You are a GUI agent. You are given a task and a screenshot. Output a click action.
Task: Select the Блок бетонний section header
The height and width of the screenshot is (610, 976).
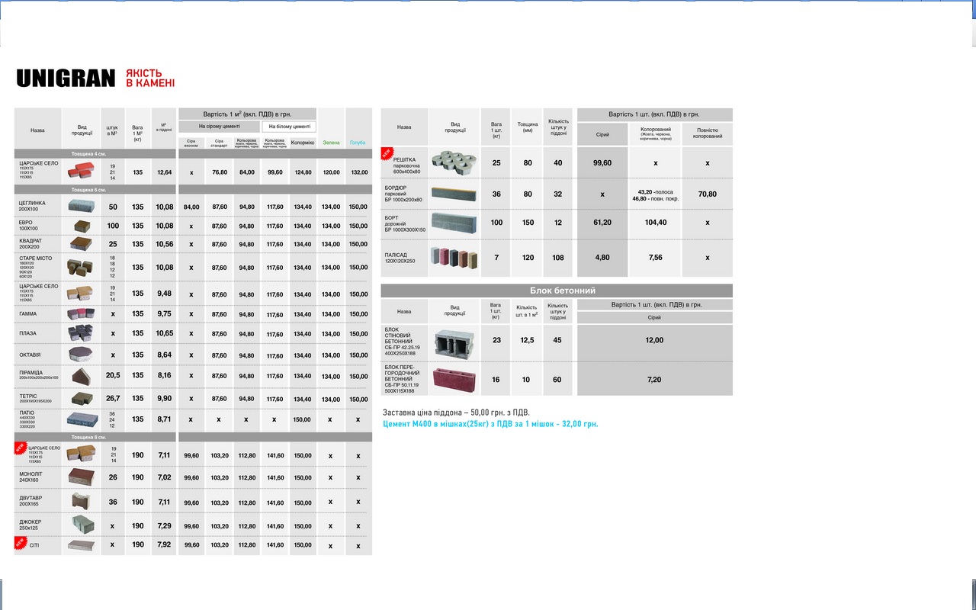(x=557, y=291)
